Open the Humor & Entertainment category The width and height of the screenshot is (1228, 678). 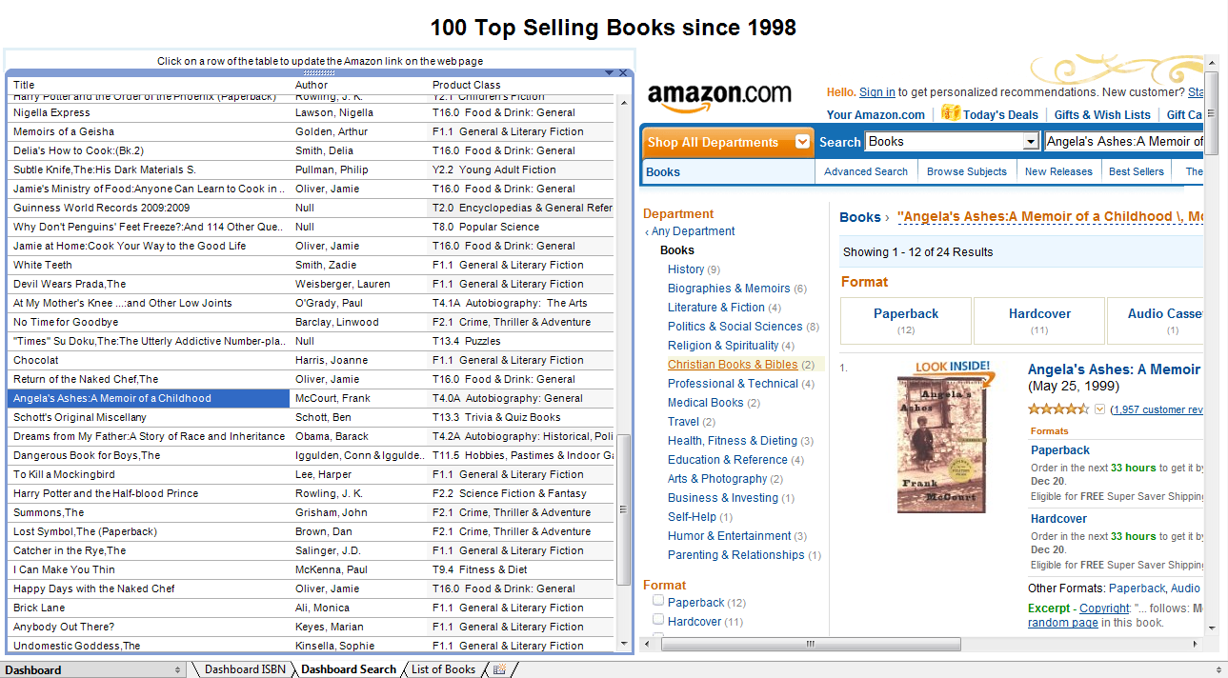pos(730,536)
